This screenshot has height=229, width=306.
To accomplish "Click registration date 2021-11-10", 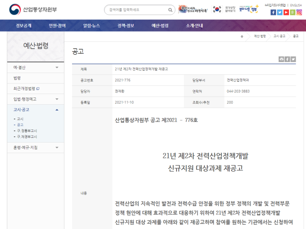I will pos(124,102).
